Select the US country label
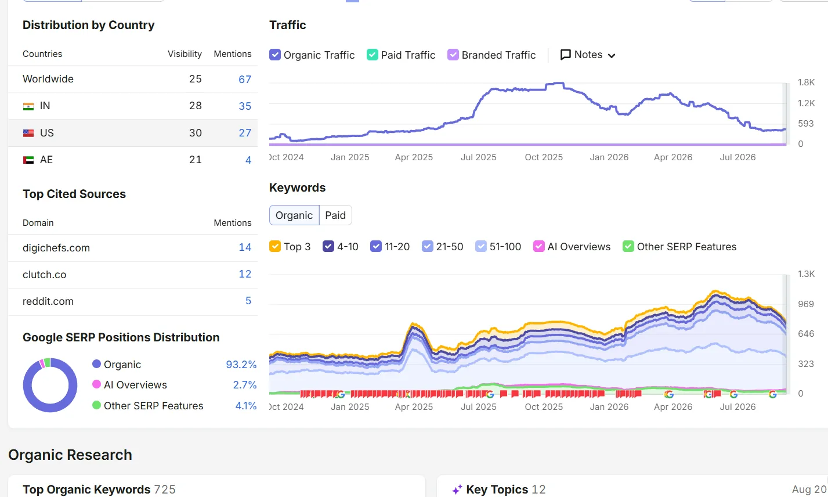The image size is (828, 497). click(47, 133)
